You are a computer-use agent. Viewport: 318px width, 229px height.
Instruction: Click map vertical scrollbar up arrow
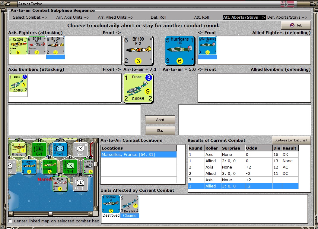coord(96,141)
